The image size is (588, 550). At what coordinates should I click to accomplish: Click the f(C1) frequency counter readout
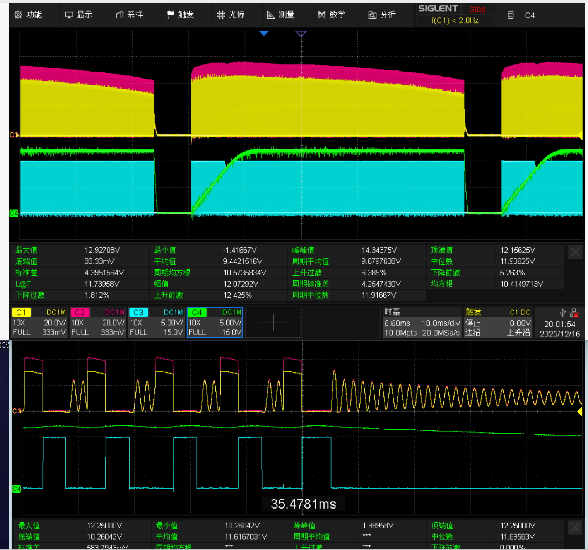(x=455, y=20)
